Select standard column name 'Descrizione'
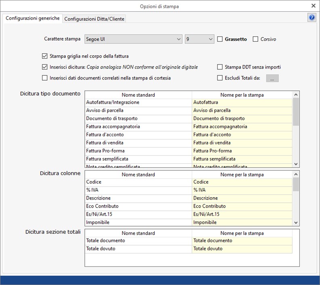 click(138, 198)
